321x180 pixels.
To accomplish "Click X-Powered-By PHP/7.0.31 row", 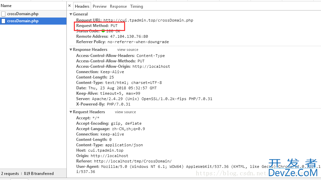I will tap(103, 104).
